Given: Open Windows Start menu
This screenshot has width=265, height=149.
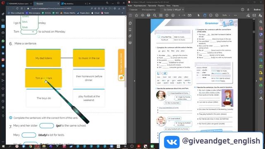Looking at the screenshot, I should coord(3,146).
